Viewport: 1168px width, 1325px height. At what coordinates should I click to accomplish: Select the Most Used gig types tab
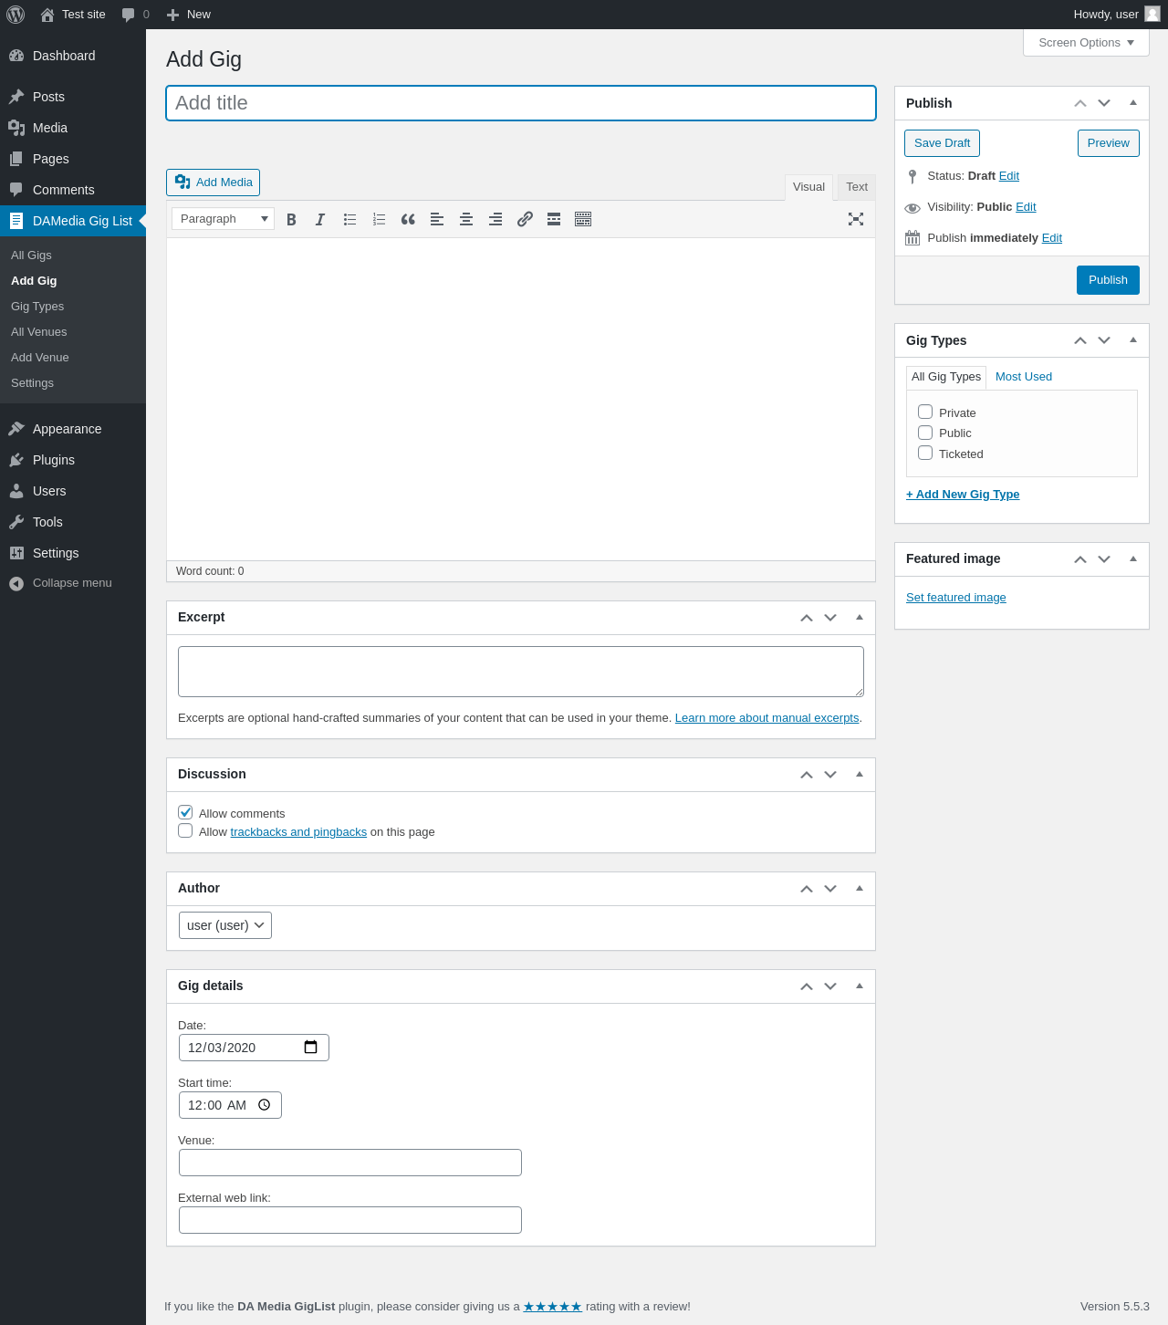point(1024,377)
